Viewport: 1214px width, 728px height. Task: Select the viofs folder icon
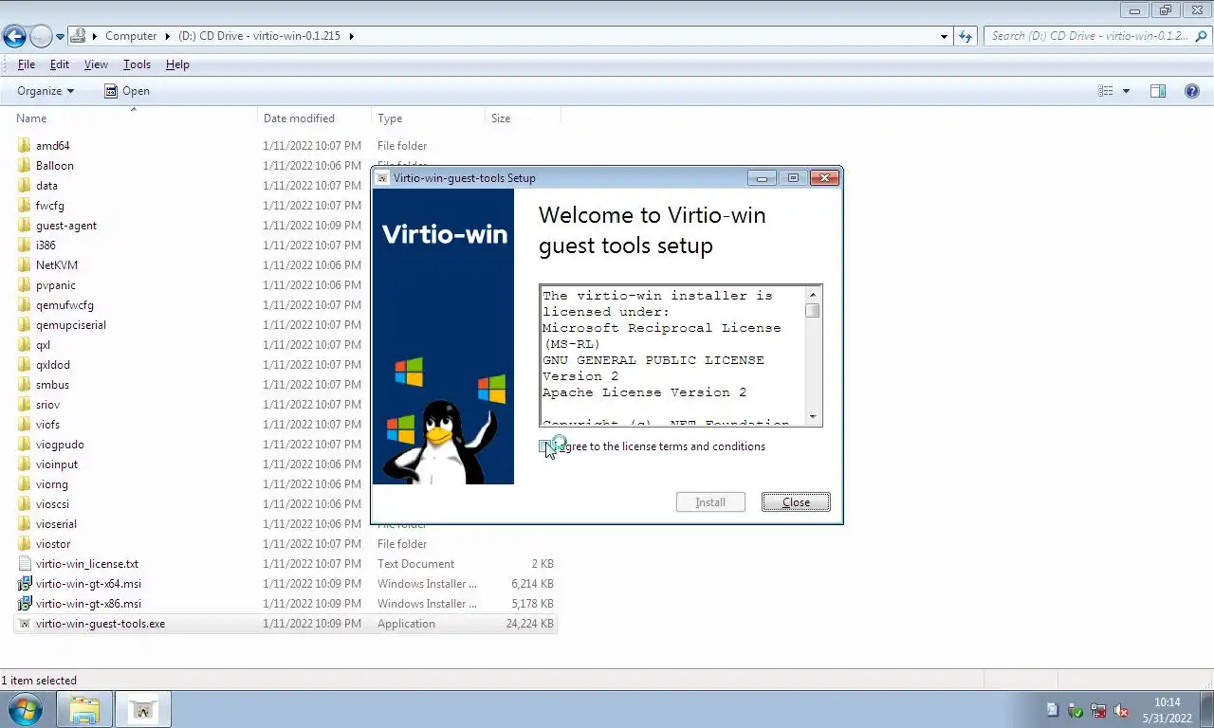25,425
